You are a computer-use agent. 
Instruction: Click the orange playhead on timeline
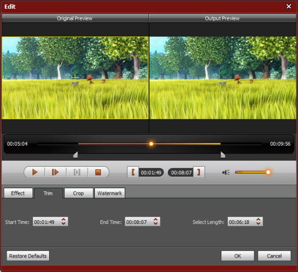click(151, 144)
